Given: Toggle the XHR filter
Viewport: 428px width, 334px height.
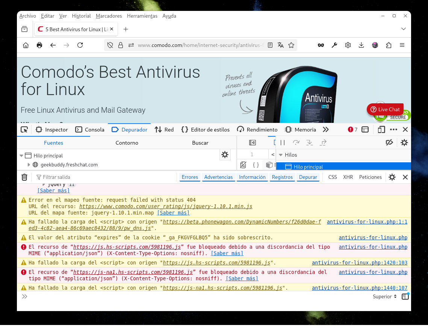Looking at the screenshot, I should [348, 177].
